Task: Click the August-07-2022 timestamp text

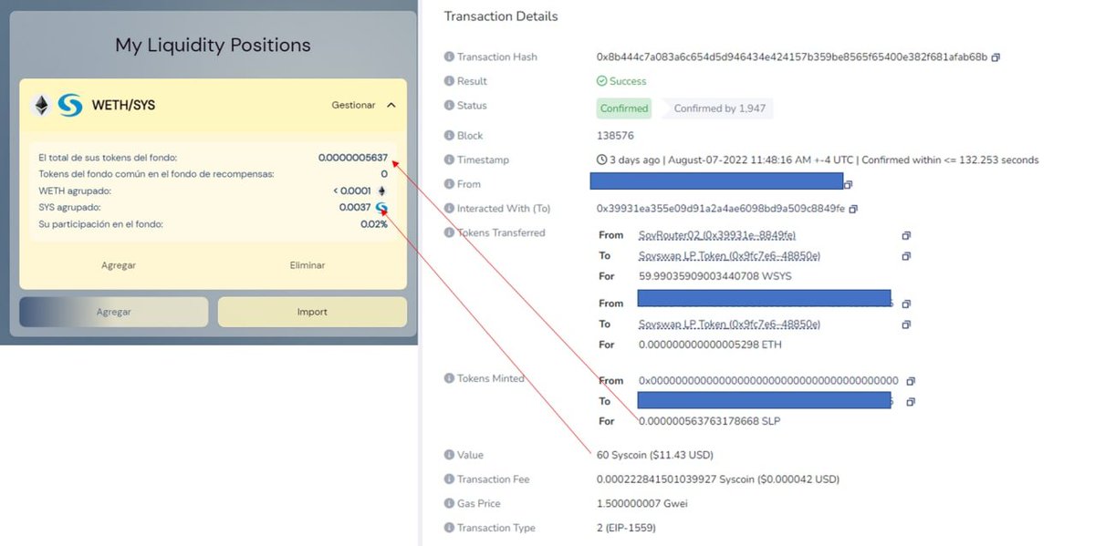Action: (x=761, y=160)
